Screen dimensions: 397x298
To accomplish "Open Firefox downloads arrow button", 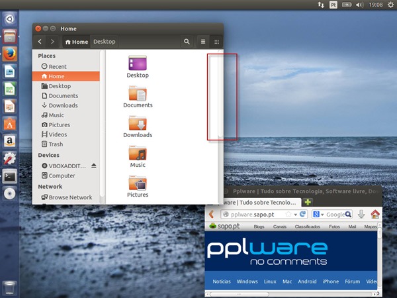I will tap(361, 215).
